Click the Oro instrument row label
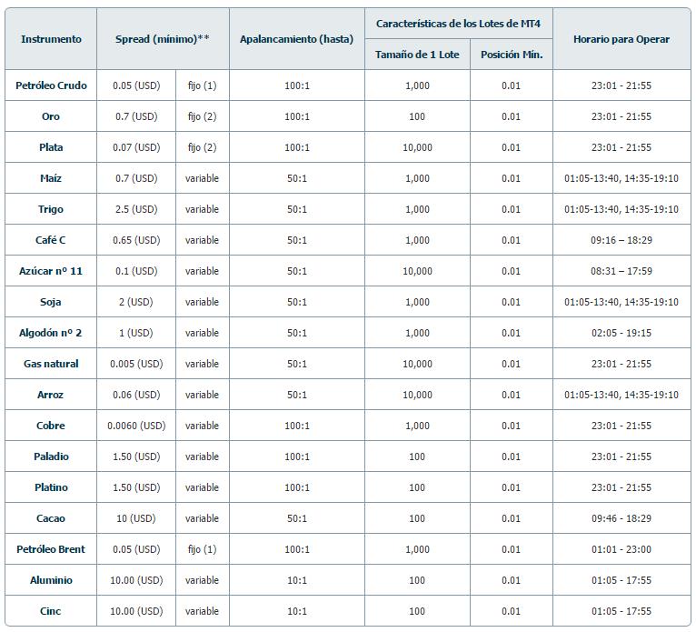696x632 pixels. 51,116
